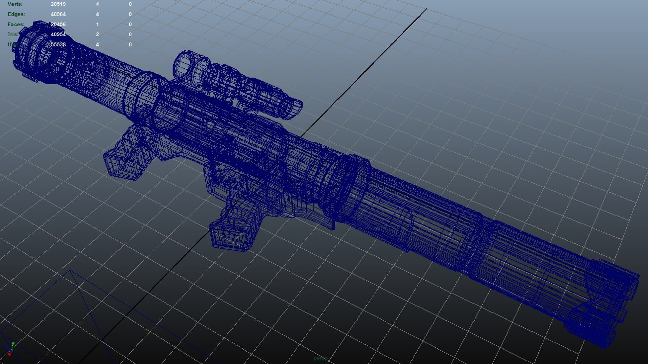Click the '0' in the Faces row

tap(130, 24)
